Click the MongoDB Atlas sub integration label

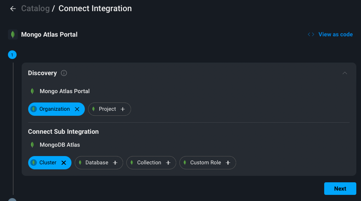tap(60, 145)
